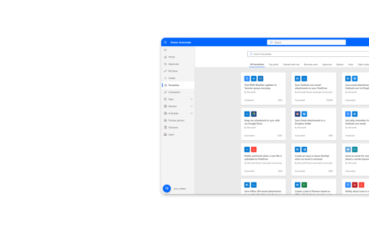Viewport: 369px width, 232px height.
Task: Expand the AI Builder section chevron
Action: pyautogui.click(x=191, y=114)
